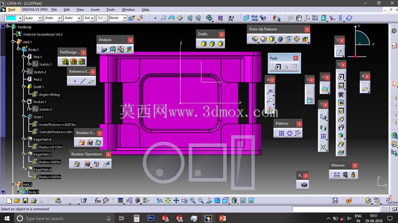The height and width of the screenshot is (223, 398).
Task: Click the Painter brush icon in graphic properties
Action: pyautogui.click(x=132, y=18)
